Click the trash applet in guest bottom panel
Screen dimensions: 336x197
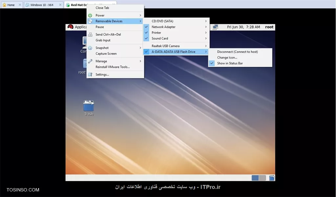click(x=272, y=178)
